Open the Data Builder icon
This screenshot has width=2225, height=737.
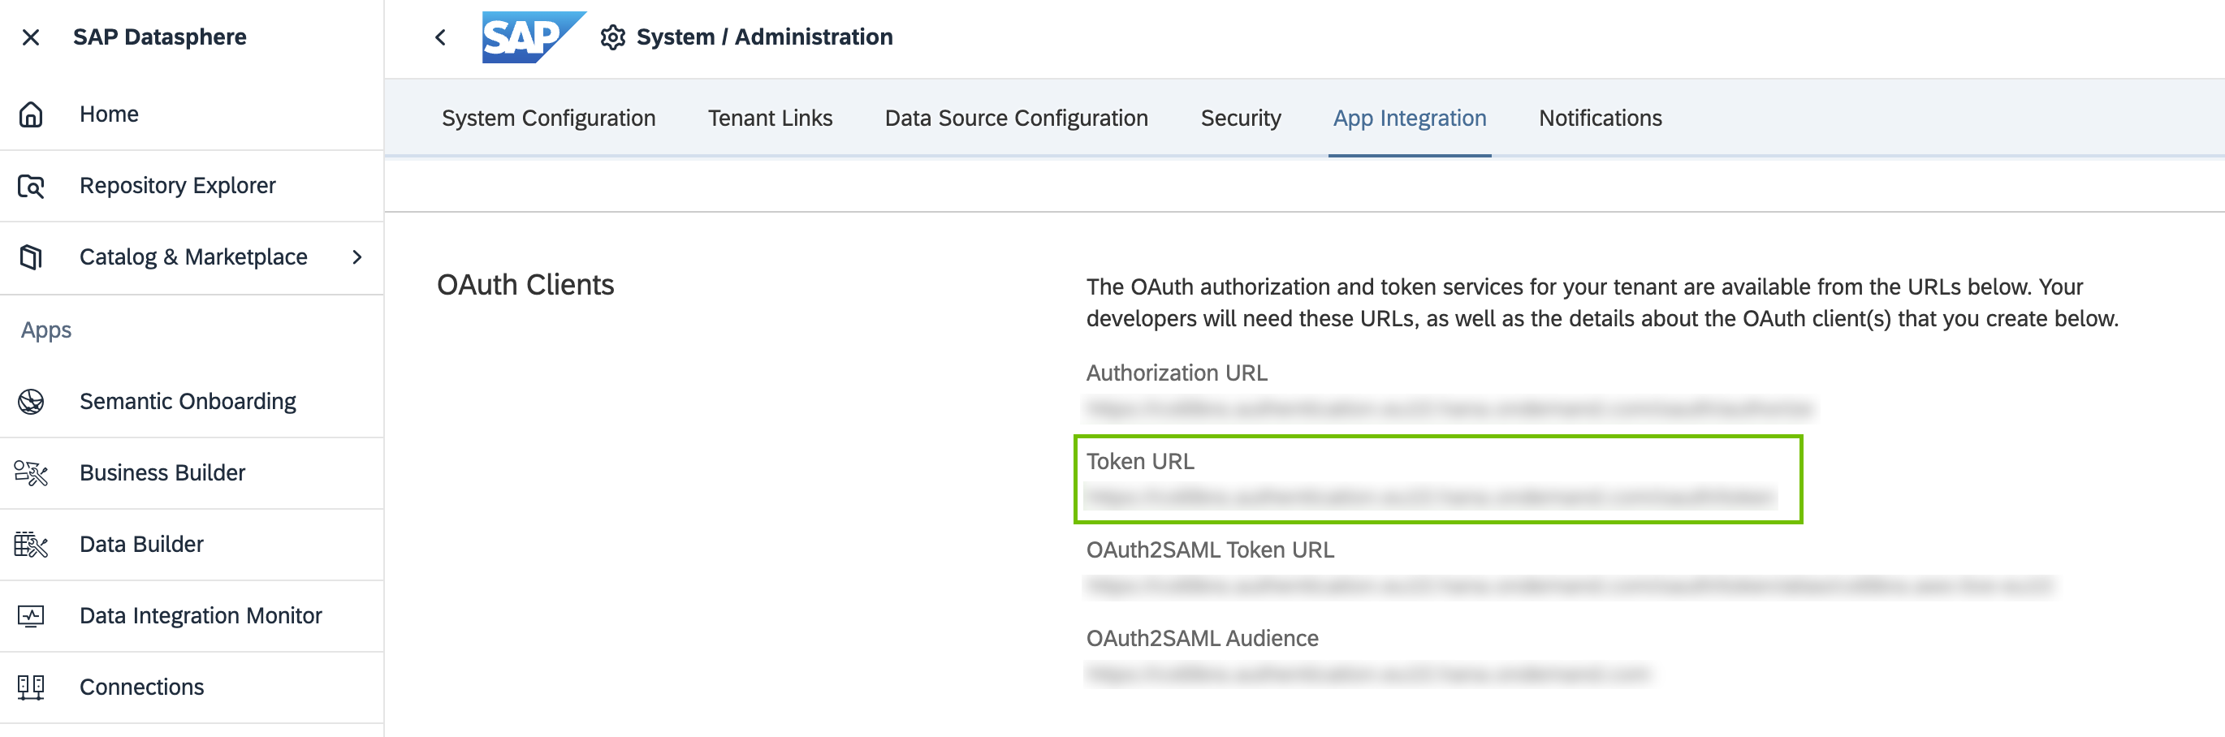(x=31, y=545)
